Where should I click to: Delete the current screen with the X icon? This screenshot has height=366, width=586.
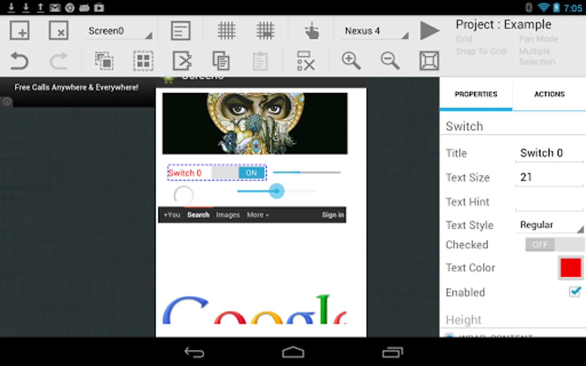59,30
